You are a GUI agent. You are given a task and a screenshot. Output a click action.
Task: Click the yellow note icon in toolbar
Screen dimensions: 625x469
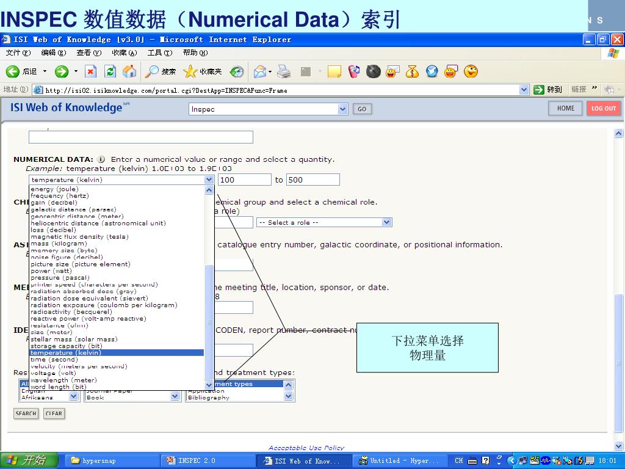pyautogui.click(x=334, y=72)
